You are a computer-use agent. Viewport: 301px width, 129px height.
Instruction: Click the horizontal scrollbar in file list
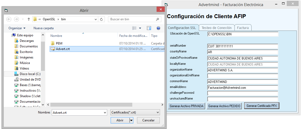click(x=91, y=105)
